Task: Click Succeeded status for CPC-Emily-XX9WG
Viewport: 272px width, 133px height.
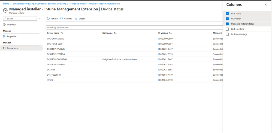Action: click(x=218, y=39)
